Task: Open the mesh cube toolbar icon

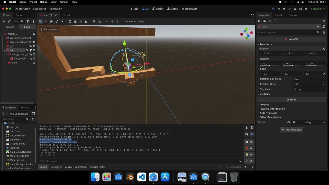Action: click(94, 22)
